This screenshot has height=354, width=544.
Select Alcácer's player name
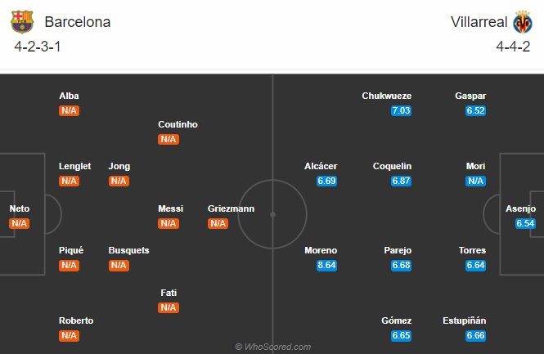click(x=320, y=166)
